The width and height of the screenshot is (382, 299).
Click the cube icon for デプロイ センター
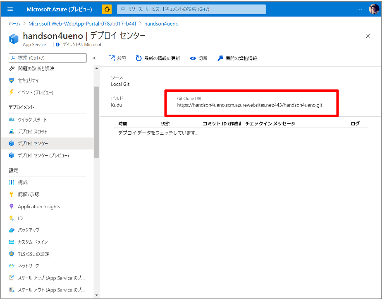(12, 143)
